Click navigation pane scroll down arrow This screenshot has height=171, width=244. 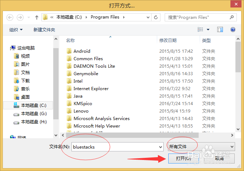click(56, 135)
